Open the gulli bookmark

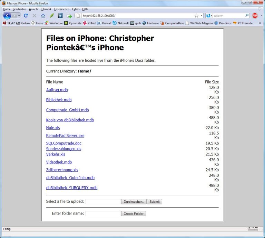[x=136, y=23]
